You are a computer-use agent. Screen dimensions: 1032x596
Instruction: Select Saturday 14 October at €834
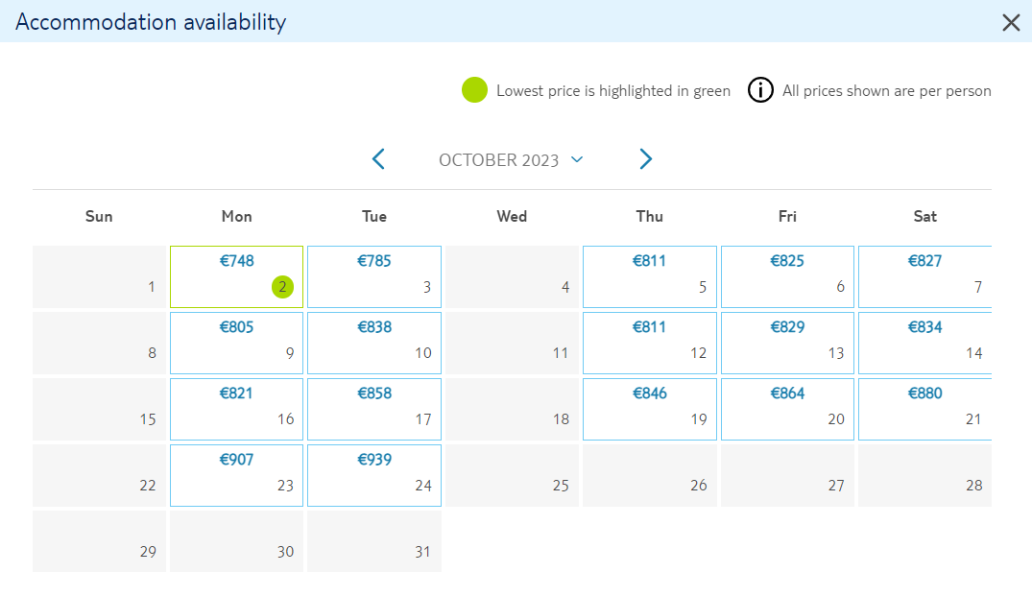point(924,344)
